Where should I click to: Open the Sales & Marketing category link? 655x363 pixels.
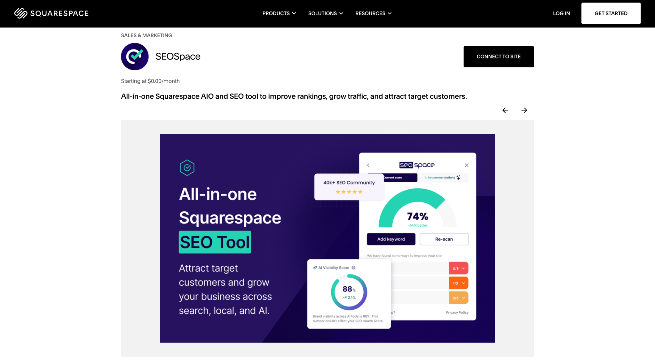tap(146, 35)
